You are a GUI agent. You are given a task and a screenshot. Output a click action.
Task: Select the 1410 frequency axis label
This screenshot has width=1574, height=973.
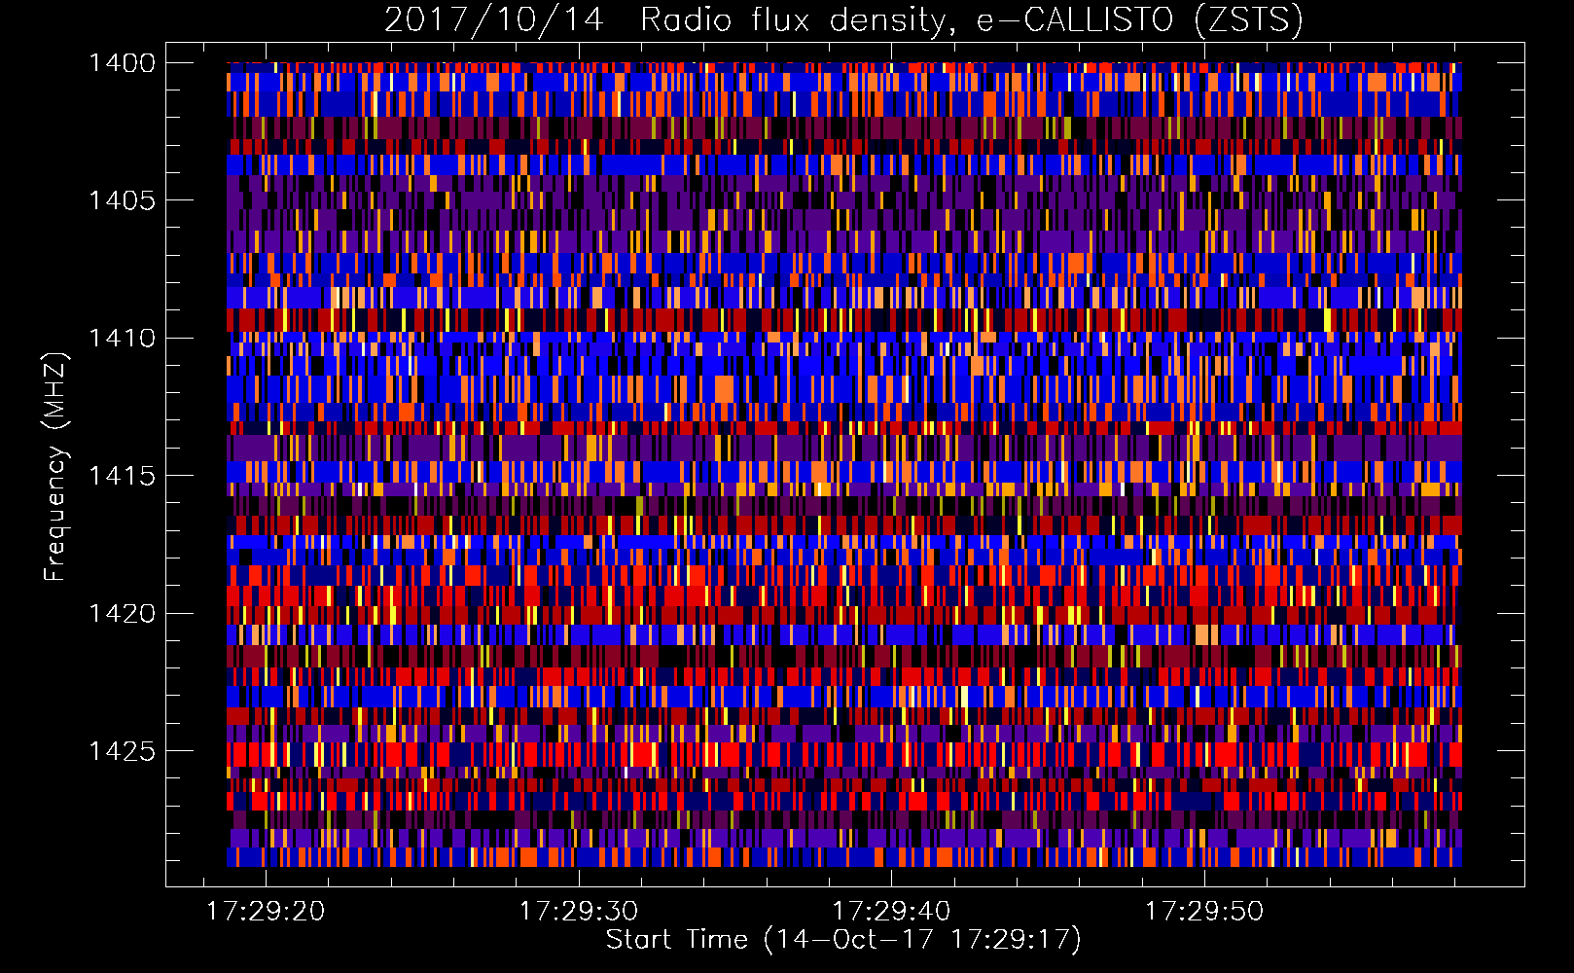(x=122, y=338)
